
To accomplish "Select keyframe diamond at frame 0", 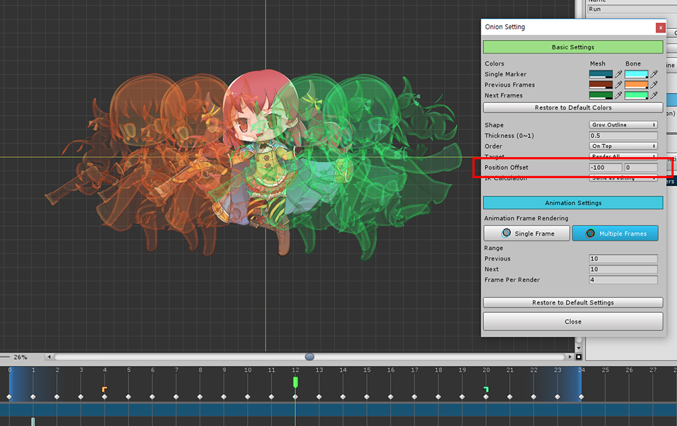I will tap(9, 397).
